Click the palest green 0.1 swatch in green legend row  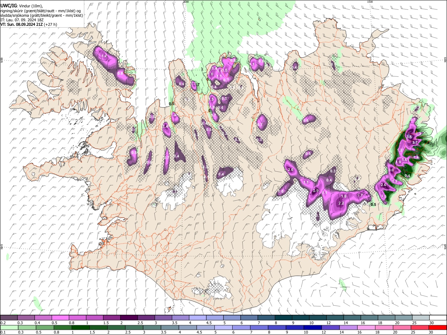(9, 327)
